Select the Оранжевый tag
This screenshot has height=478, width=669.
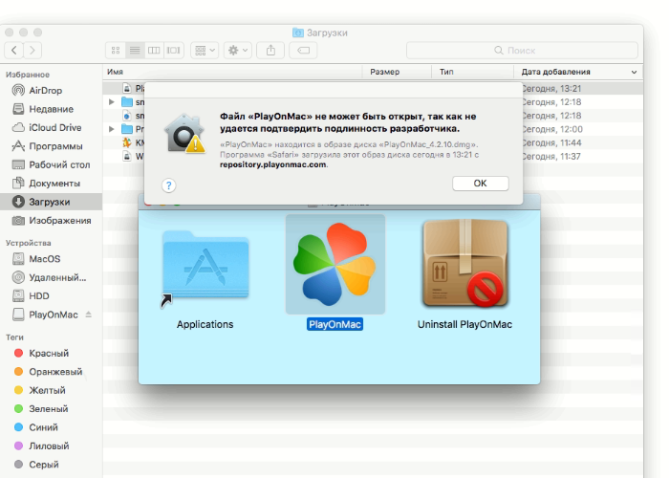click(52, 372)
